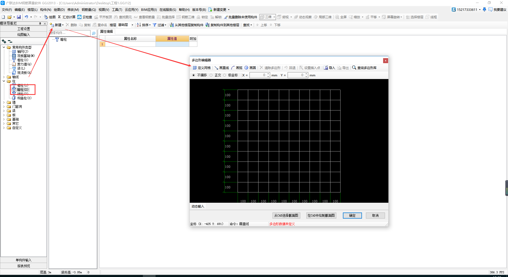Expand the 墙 tree folder

(4, 102)
